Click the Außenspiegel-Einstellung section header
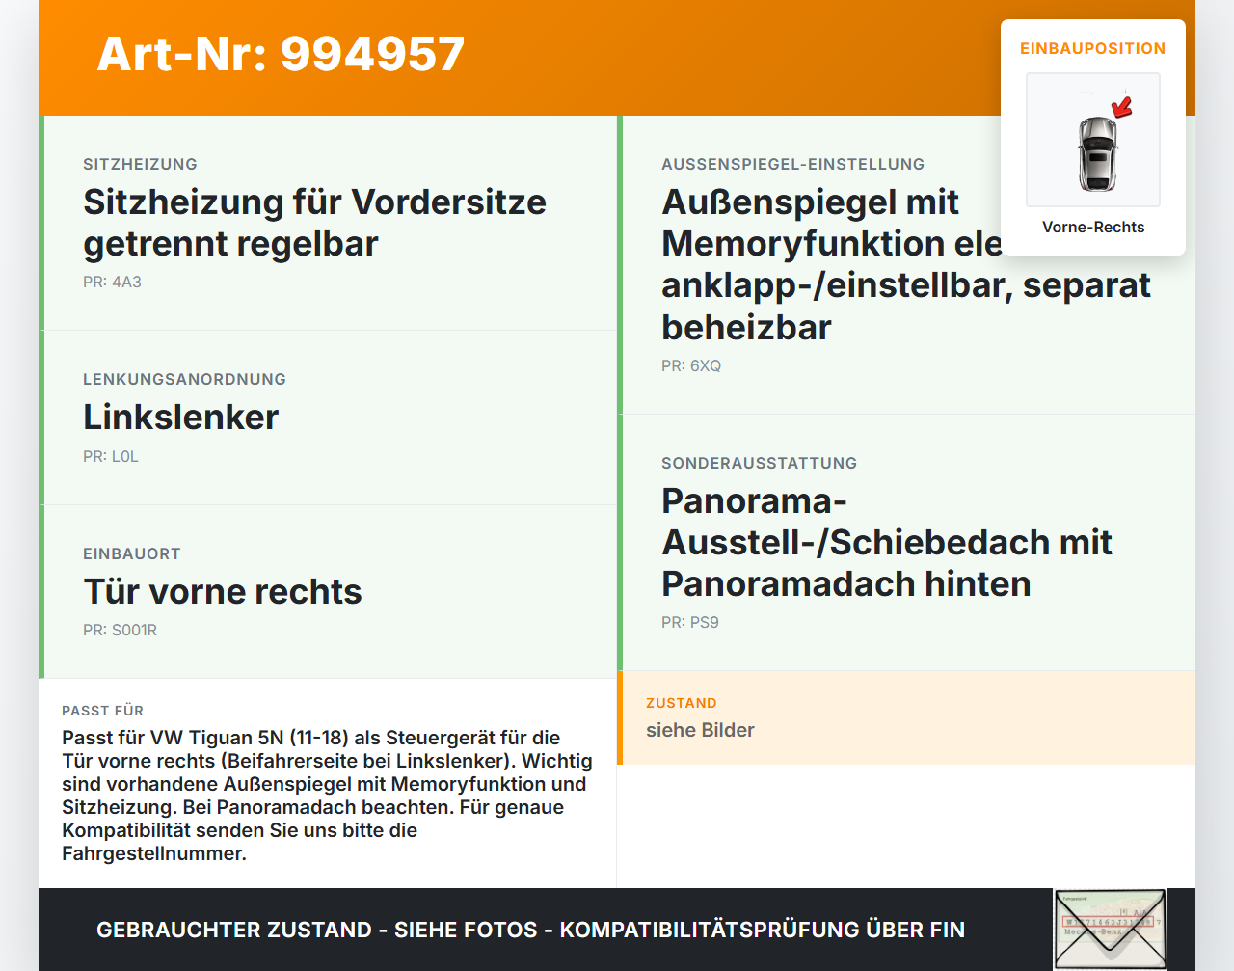This screenshot has width=1234, height=971. [792, 164]
